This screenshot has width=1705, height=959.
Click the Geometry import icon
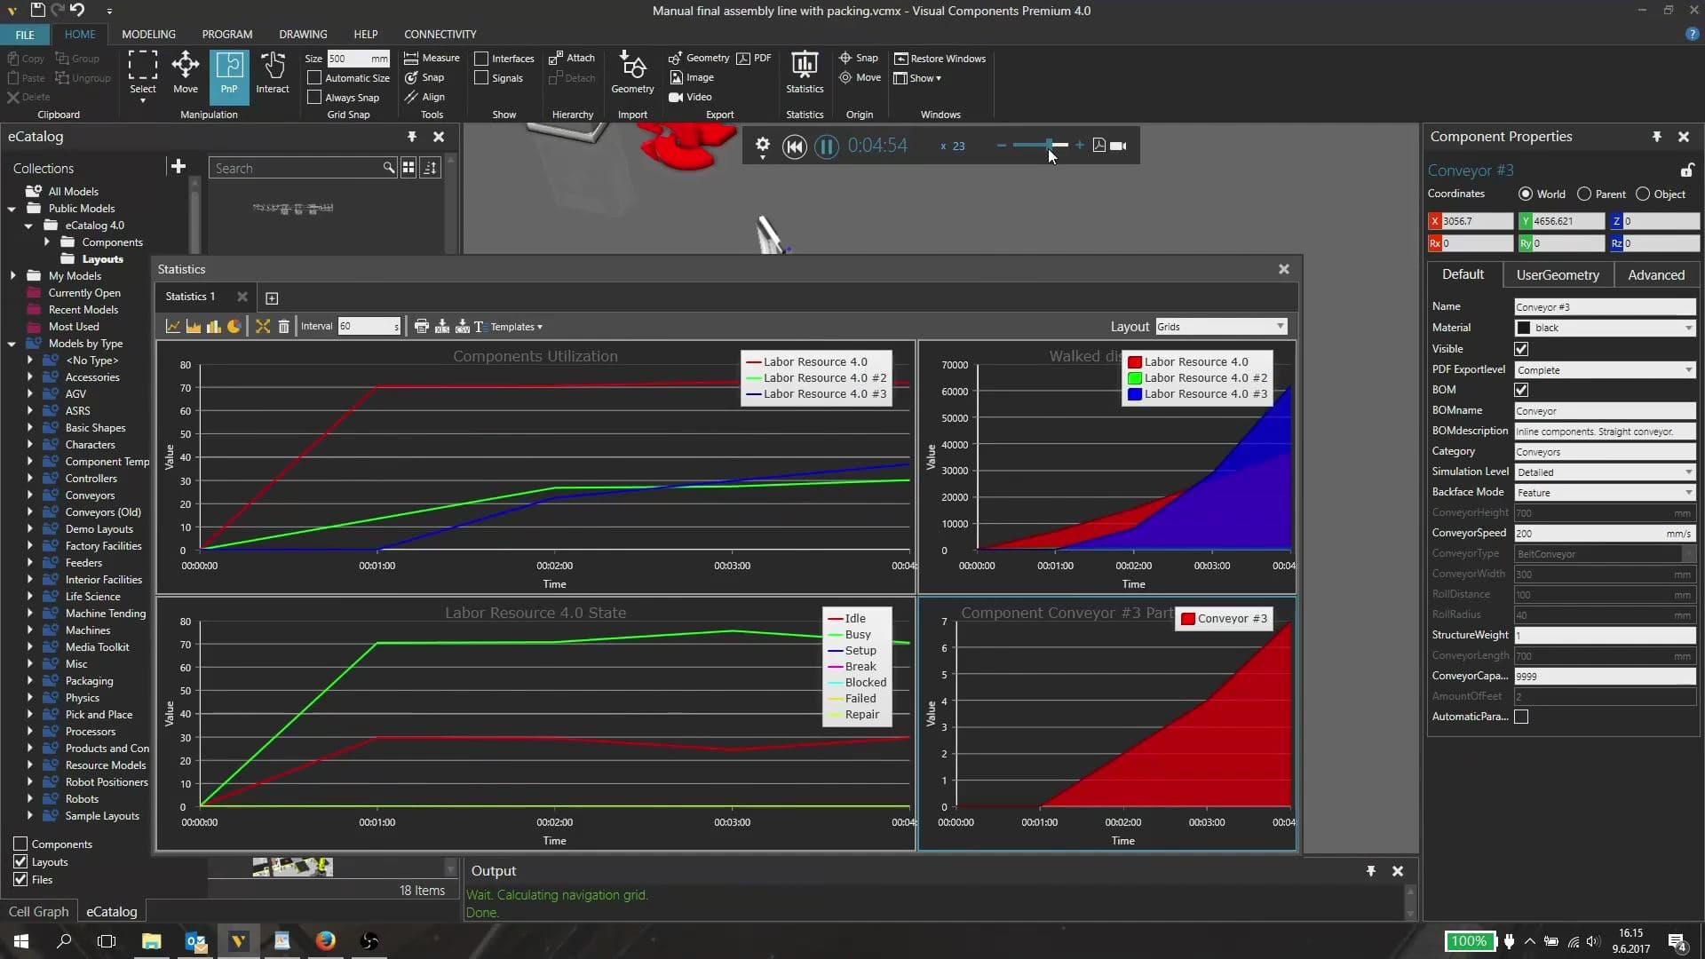tap(632, 73)
